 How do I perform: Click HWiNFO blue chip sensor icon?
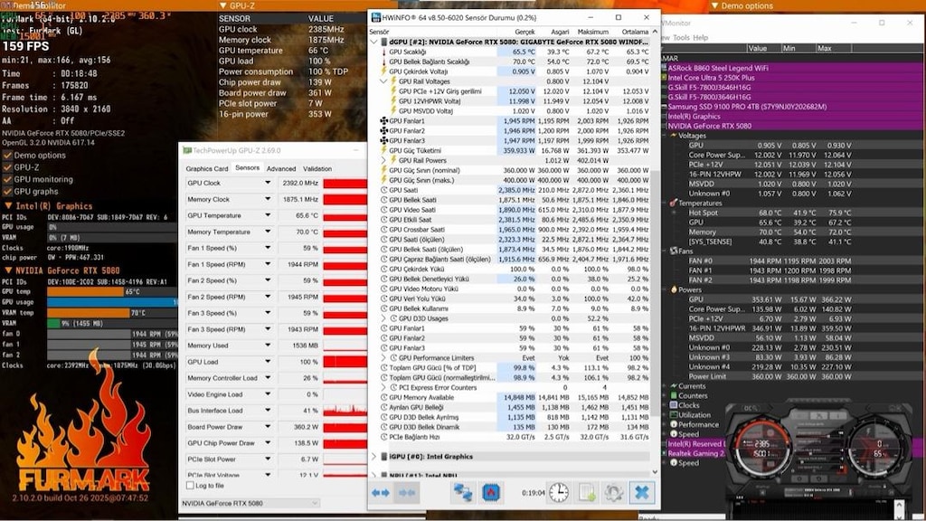(x=491, y=493)
